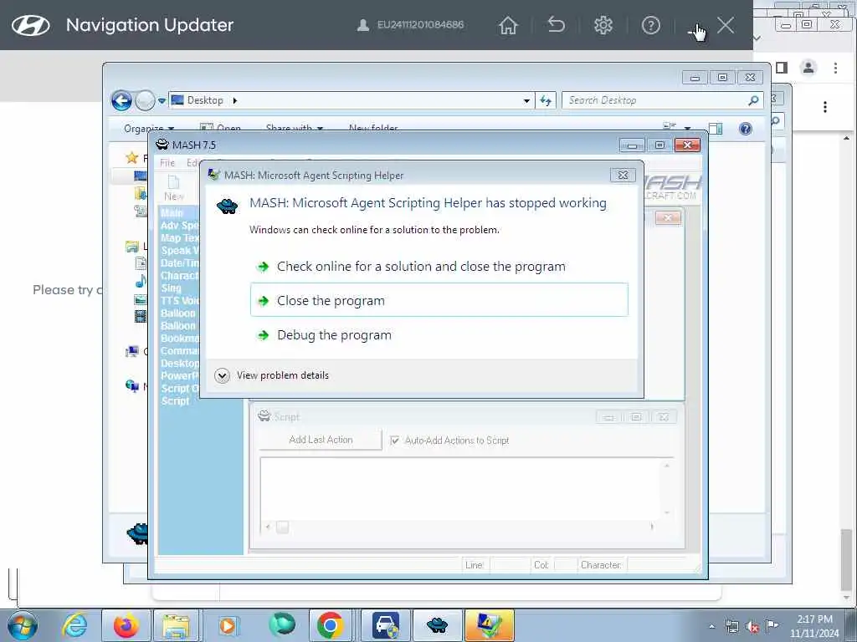Open the MASH File menu
Image resolution: width=857 pixels, height=642 pixels.
click(167, 163)
